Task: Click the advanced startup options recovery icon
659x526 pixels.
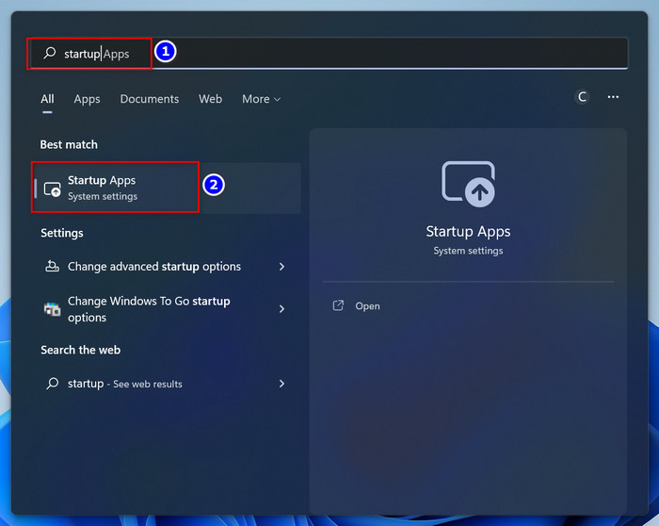Action: pyautogui.click(x=52, y=266)
